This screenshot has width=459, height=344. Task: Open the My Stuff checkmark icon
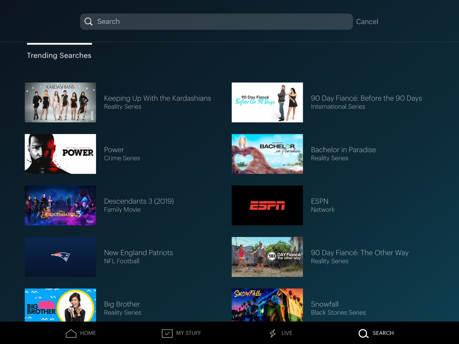167,333
